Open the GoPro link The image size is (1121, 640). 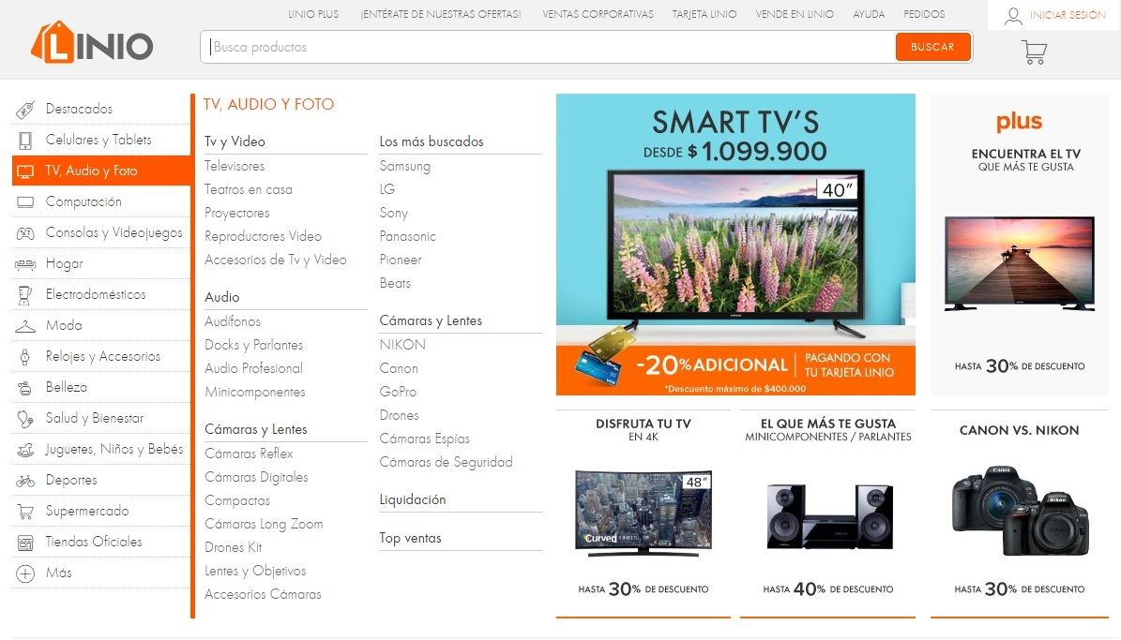point(398,392)
